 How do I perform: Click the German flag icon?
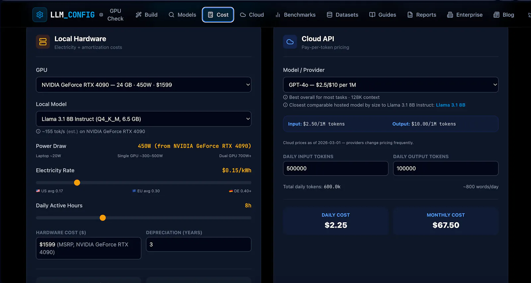231,191
